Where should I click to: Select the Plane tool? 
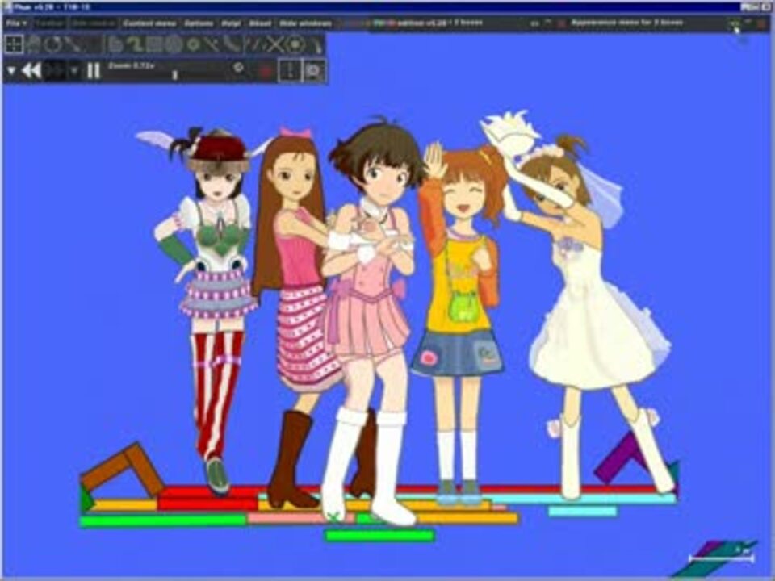pos(212,44)
